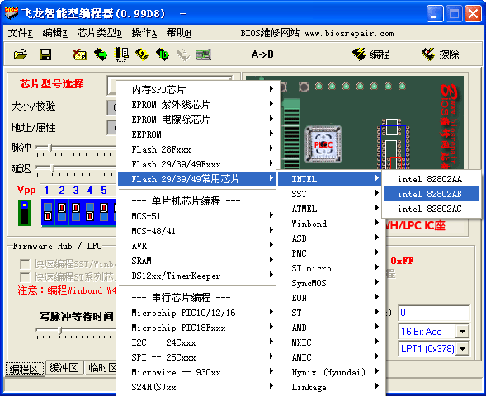Click the greyed-out chip toolbar icon

183,54
